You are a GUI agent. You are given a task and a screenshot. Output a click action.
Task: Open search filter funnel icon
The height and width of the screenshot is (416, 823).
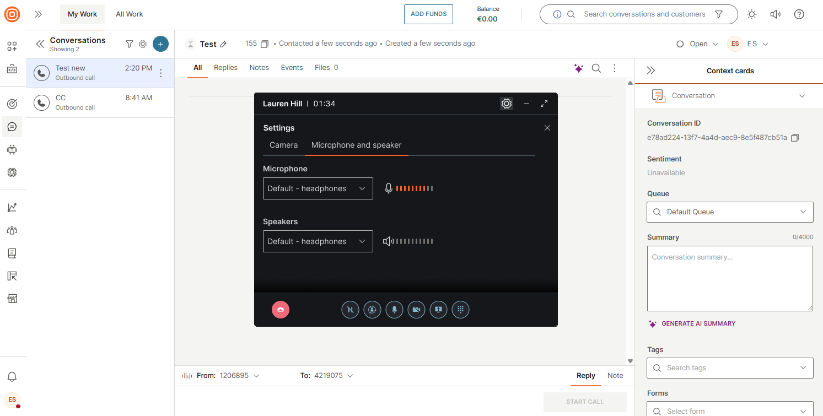[719, 14]
